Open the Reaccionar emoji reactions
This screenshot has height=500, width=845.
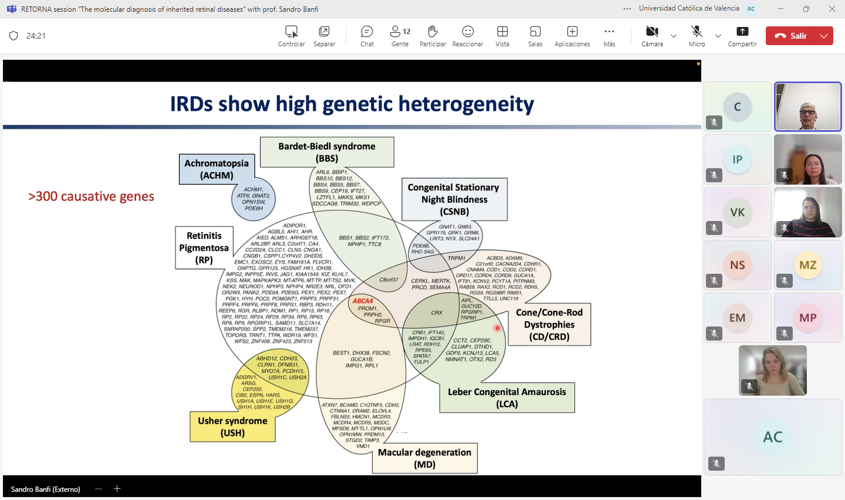(x=467, y=36)
